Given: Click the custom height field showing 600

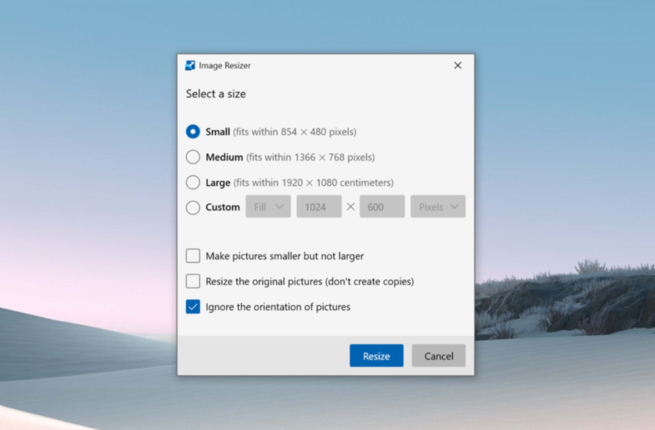Looking at the screenshot, I should coord(382,207).
